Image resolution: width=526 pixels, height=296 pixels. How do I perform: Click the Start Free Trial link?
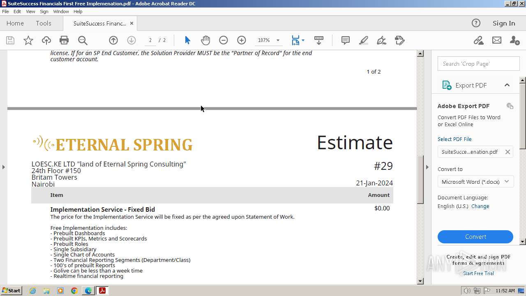point(478,273)
